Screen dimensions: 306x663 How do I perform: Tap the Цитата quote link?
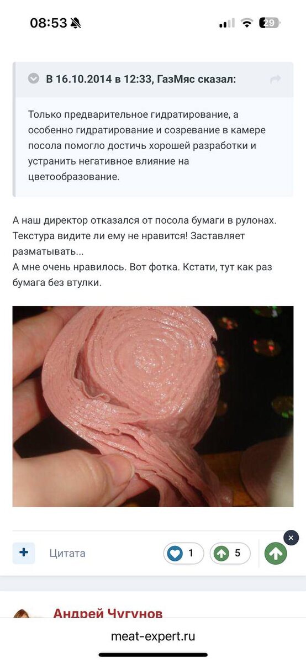click(x=67, y=553)
